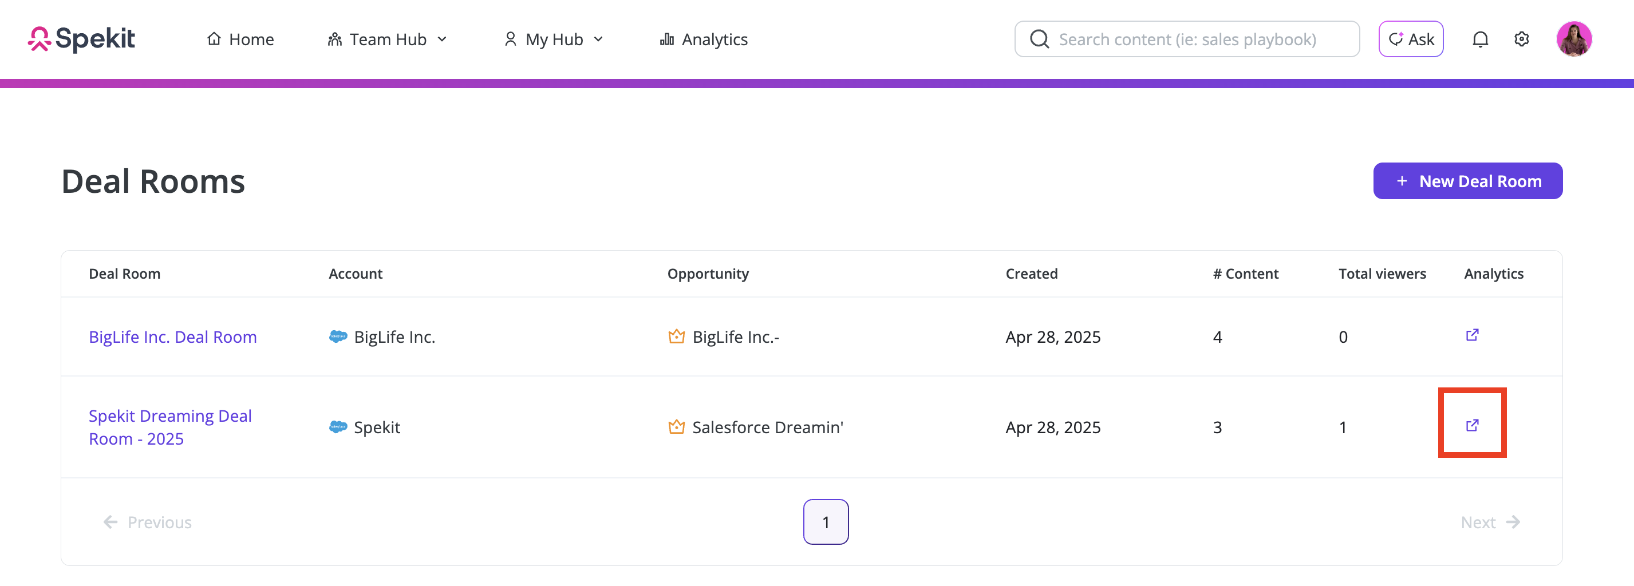The width and height of the screenshot is (1634, 586).
Task: Expand the My Hub dropdown
Action: [553, 39]
